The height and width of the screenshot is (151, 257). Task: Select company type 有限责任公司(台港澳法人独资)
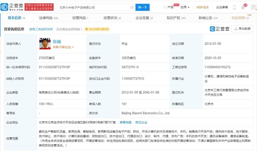coord(59,92)
